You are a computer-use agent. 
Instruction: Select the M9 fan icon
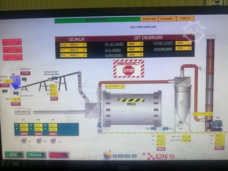[53, 141]
